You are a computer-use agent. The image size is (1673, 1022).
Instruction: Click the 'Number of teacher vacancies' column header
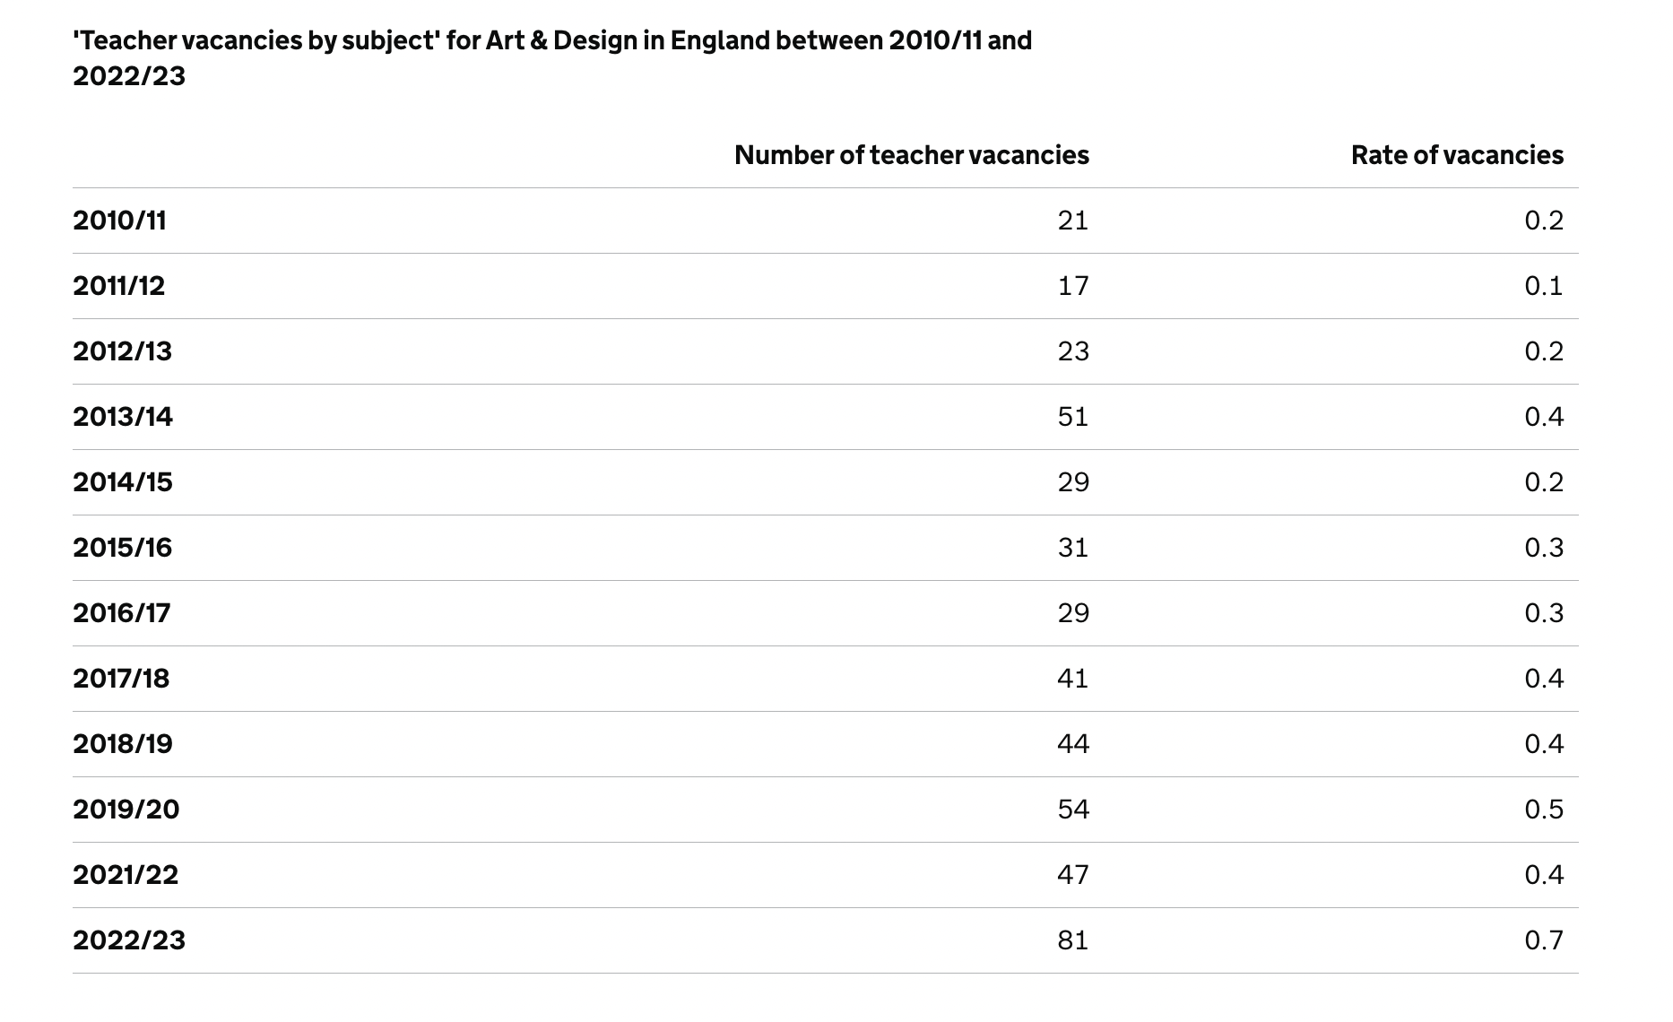[911, 155]
